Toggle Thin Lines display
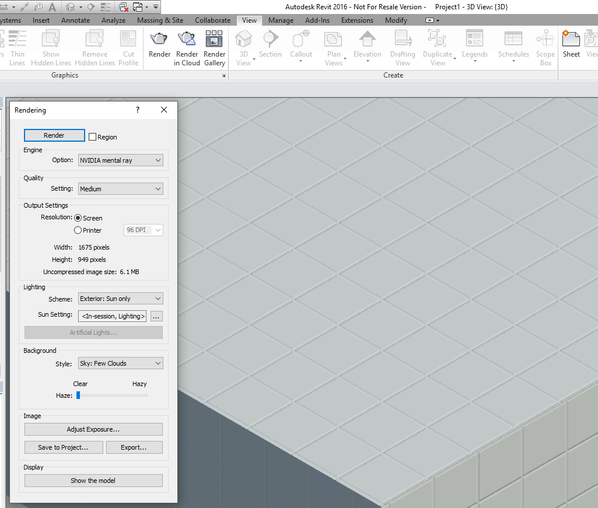The image size is (598, 508). (17, 48)
